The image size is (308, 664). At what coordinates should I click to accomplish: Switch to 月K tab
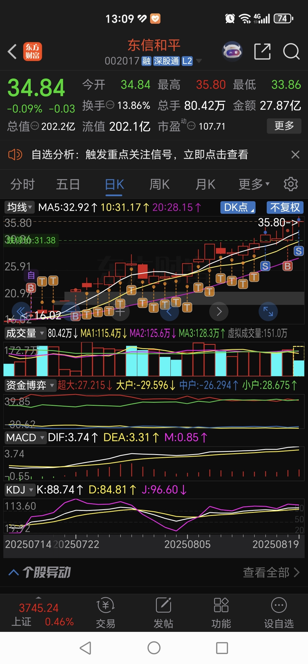(x=205, y=184)
